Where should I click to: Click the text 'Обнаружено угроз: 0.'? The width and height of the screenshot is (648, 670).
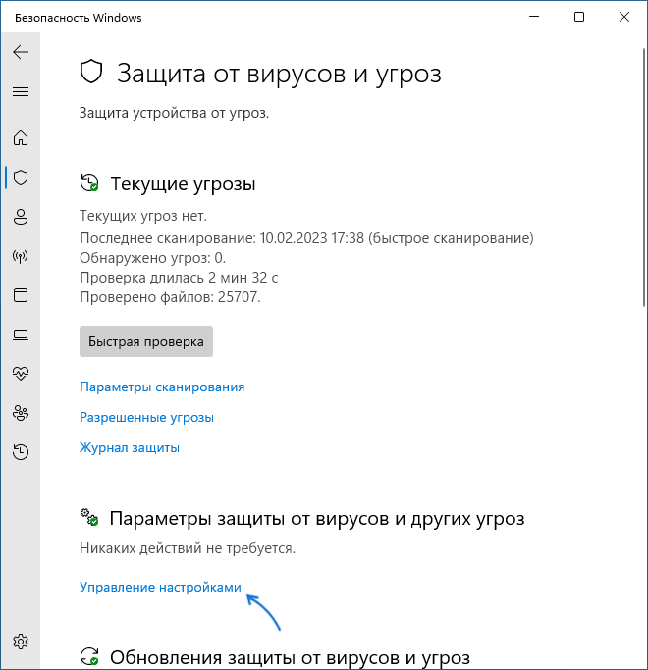coord(153,258)
